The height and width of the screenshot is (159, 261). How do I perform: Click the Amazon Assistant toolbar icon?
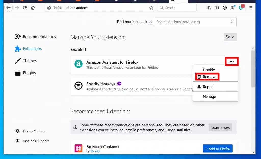[x=241, y=8]
